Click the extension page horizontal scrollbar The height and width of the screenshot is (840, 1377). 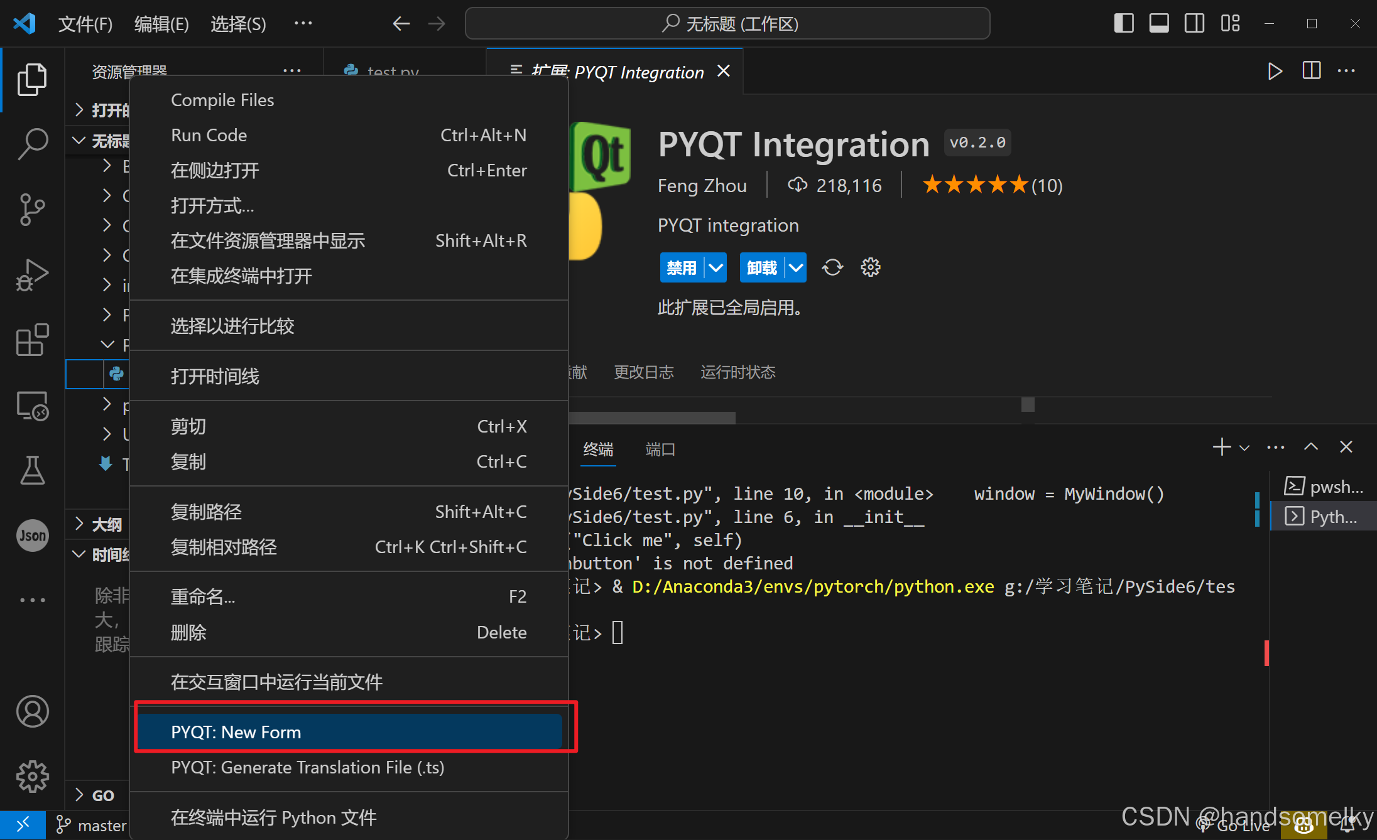tap(652, 417)
